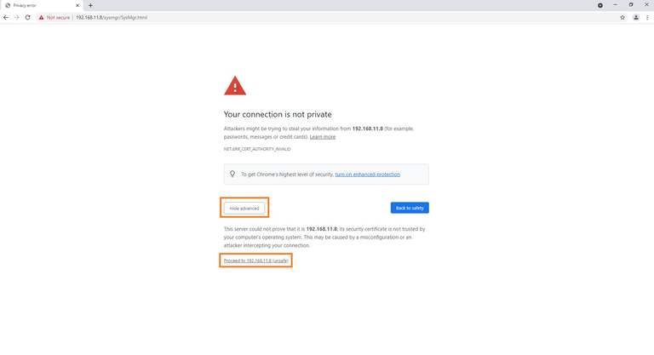Click the browser forward arrow
The image size is (654, 355).
click(x=17, y=17)
